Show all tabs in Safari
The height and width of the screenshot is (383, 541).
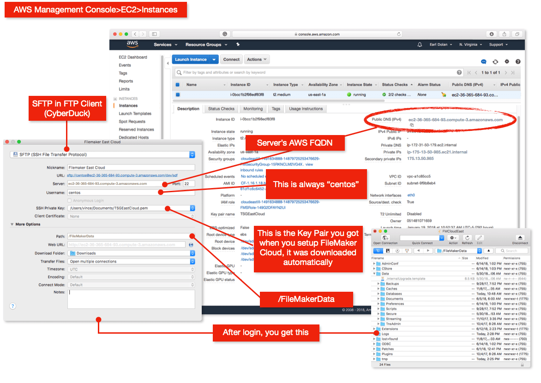point(517,34)
